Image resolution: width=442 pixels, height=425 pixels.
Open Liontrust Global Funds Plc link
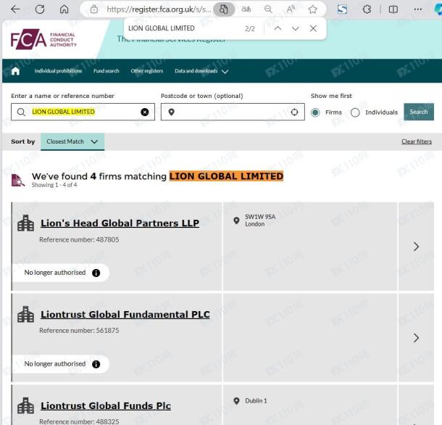(106, 405)
